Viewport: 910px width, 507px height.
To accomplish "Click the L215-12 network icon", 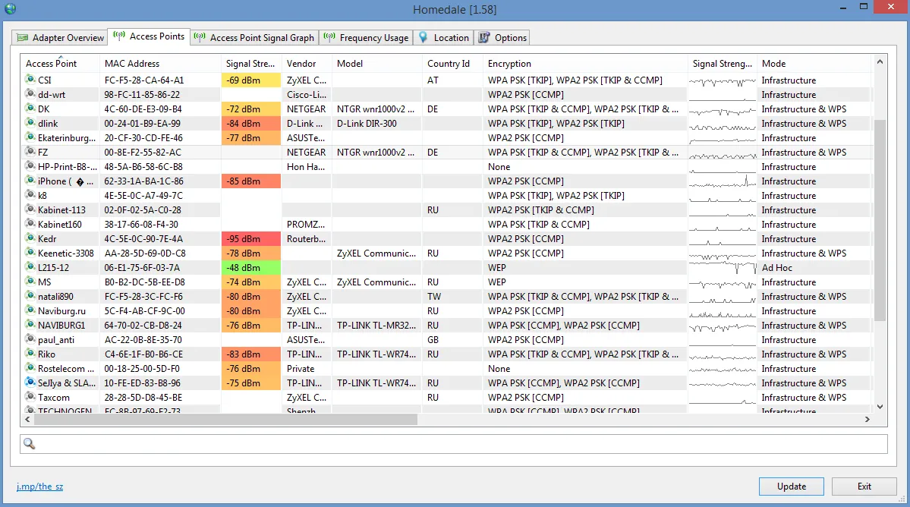I will [30, 267].
